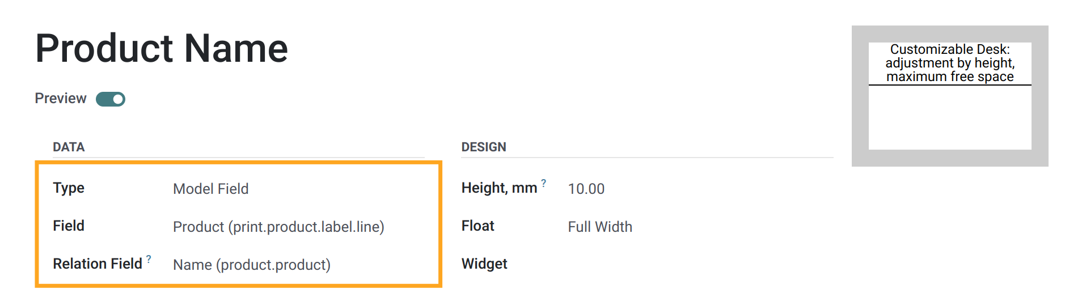Image resolution: width=1082 pixels, height=297 pixels.
Task: Edit the Height value 10.00
Action: click(586, 189)
